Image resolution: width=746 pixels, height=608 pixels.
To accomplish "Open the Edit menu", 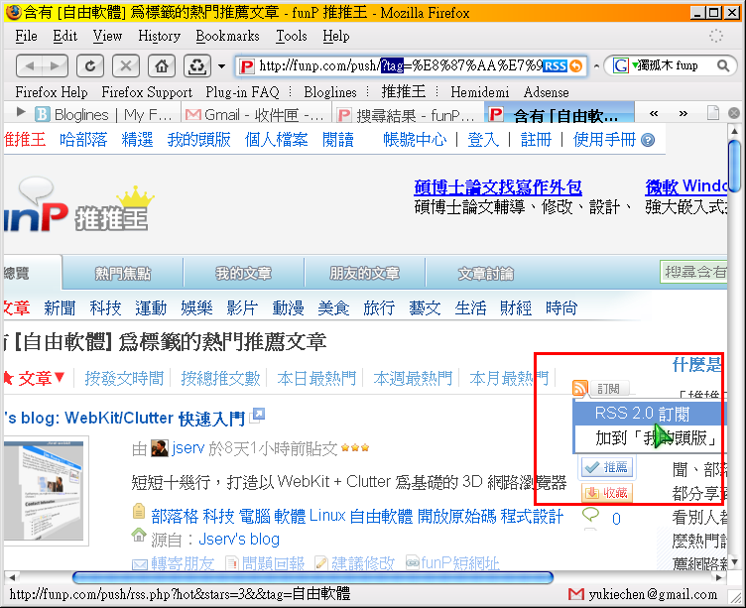I will (64, 36).
